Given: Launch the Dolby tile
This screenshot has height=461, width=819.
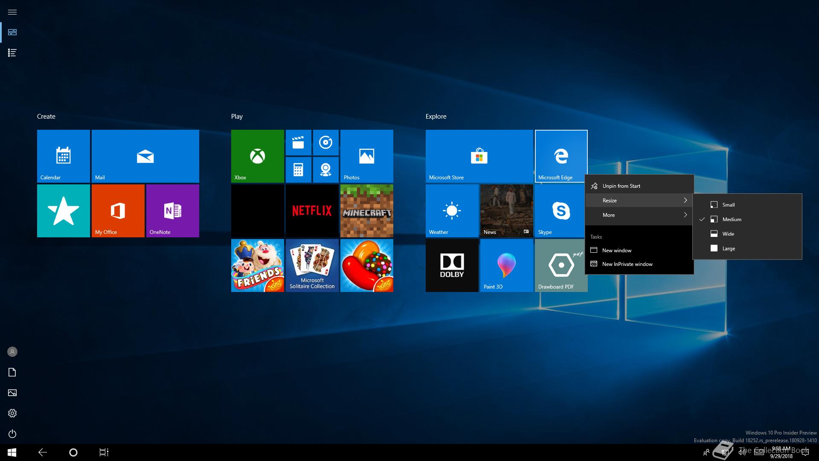Looking at the screenshot, I should coord(452,266).
